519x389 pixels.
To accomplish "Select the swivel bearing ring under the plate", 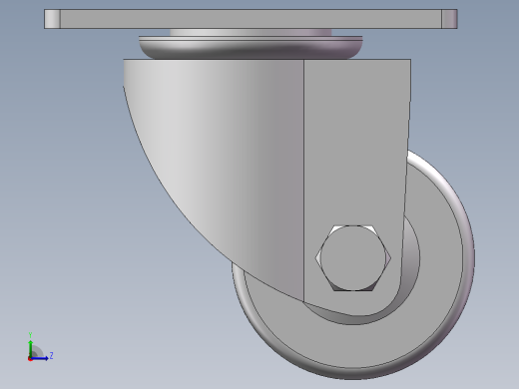I will tap(251, 48).
